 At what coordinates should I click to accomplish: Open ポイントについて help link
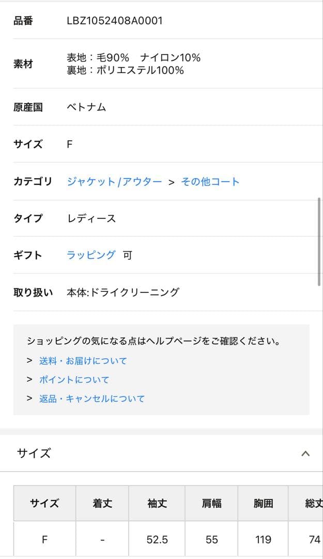click(74, 380)
